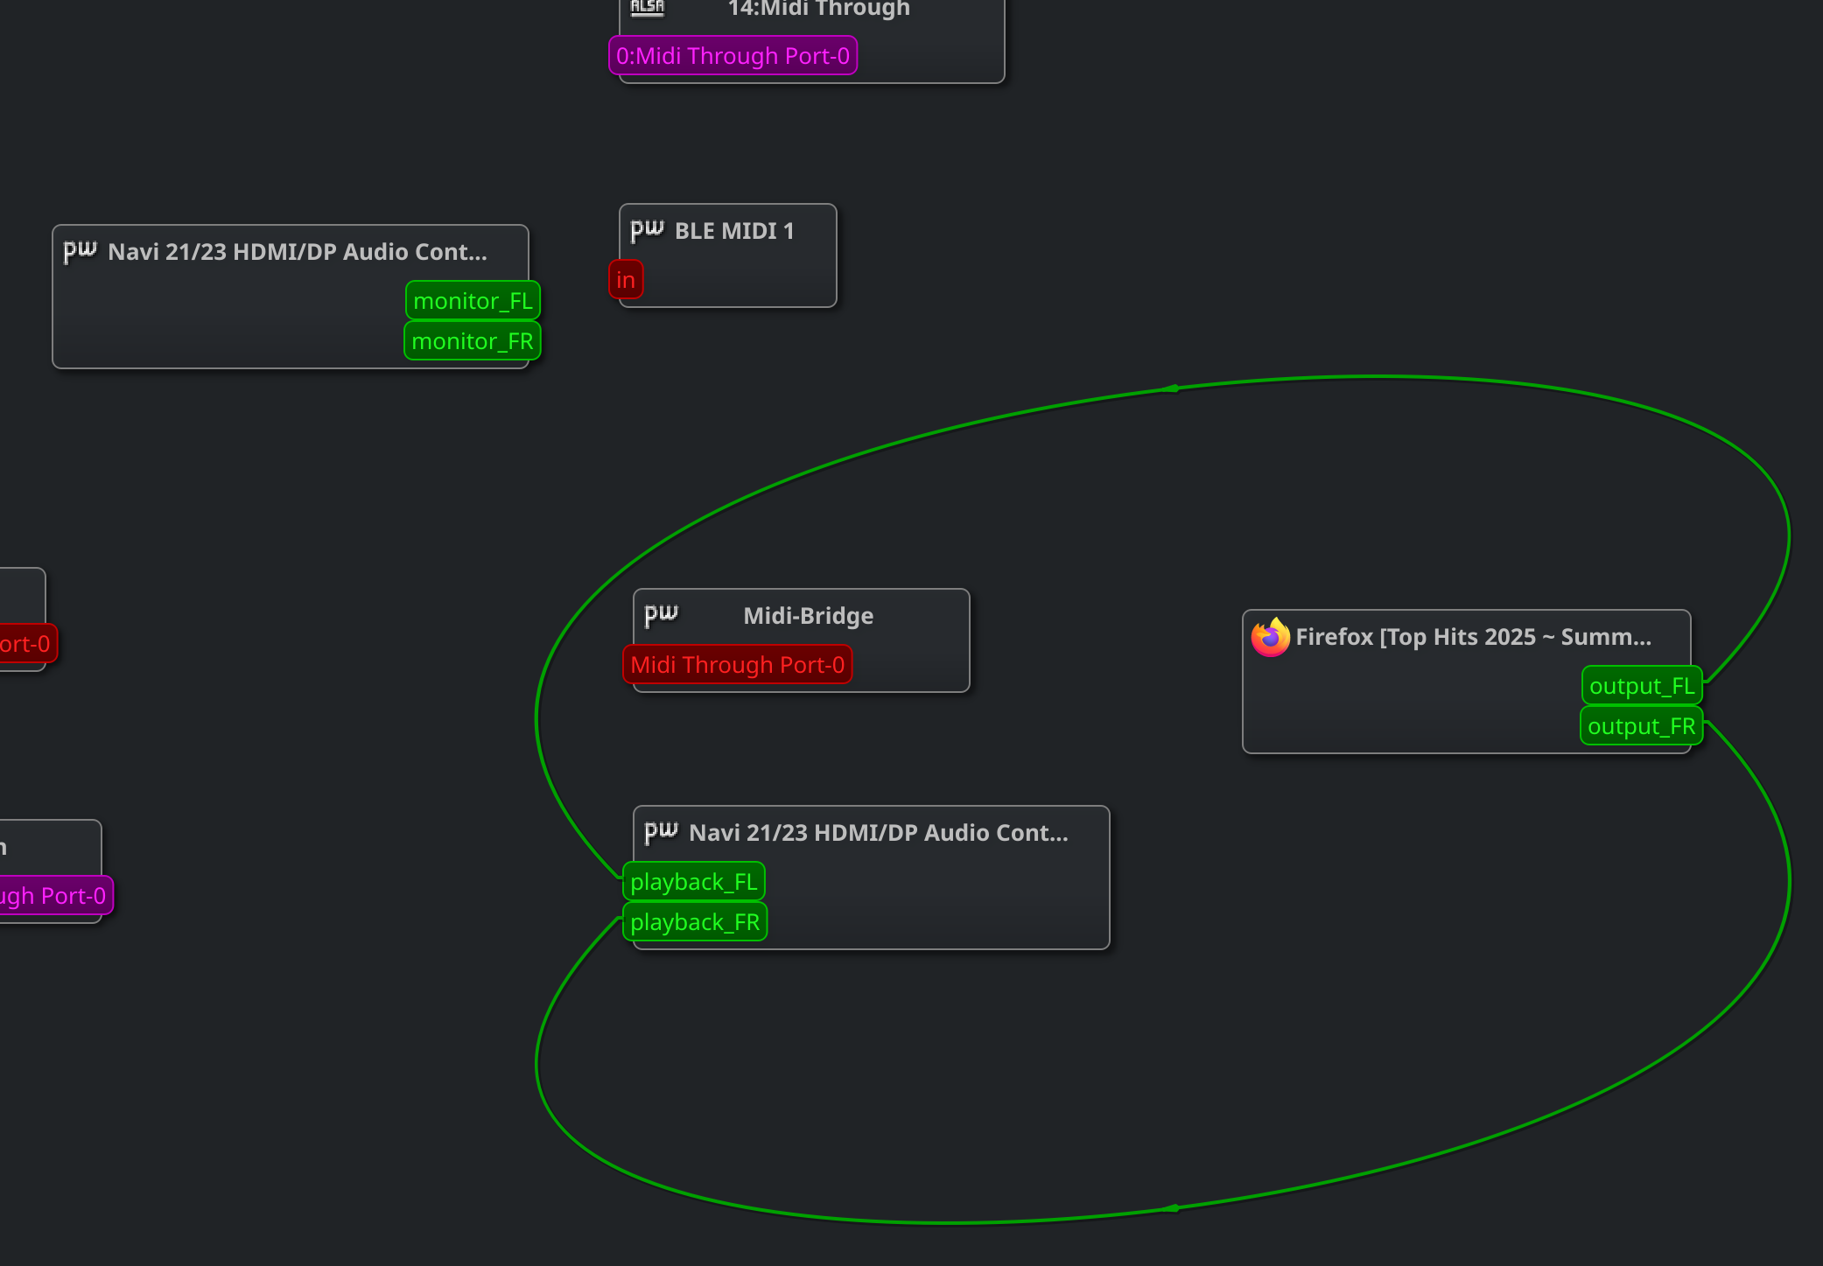
Task: Select the magenta 0:Midi Through Port-0 port
Action: [x=733, y=56]
